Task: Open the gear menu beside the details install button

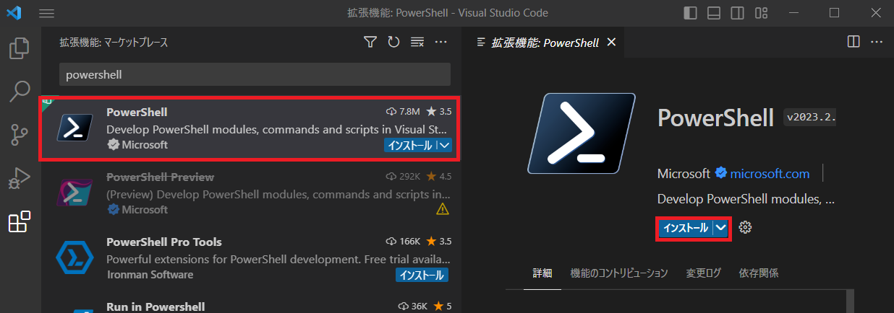Action: coord(746,228)
